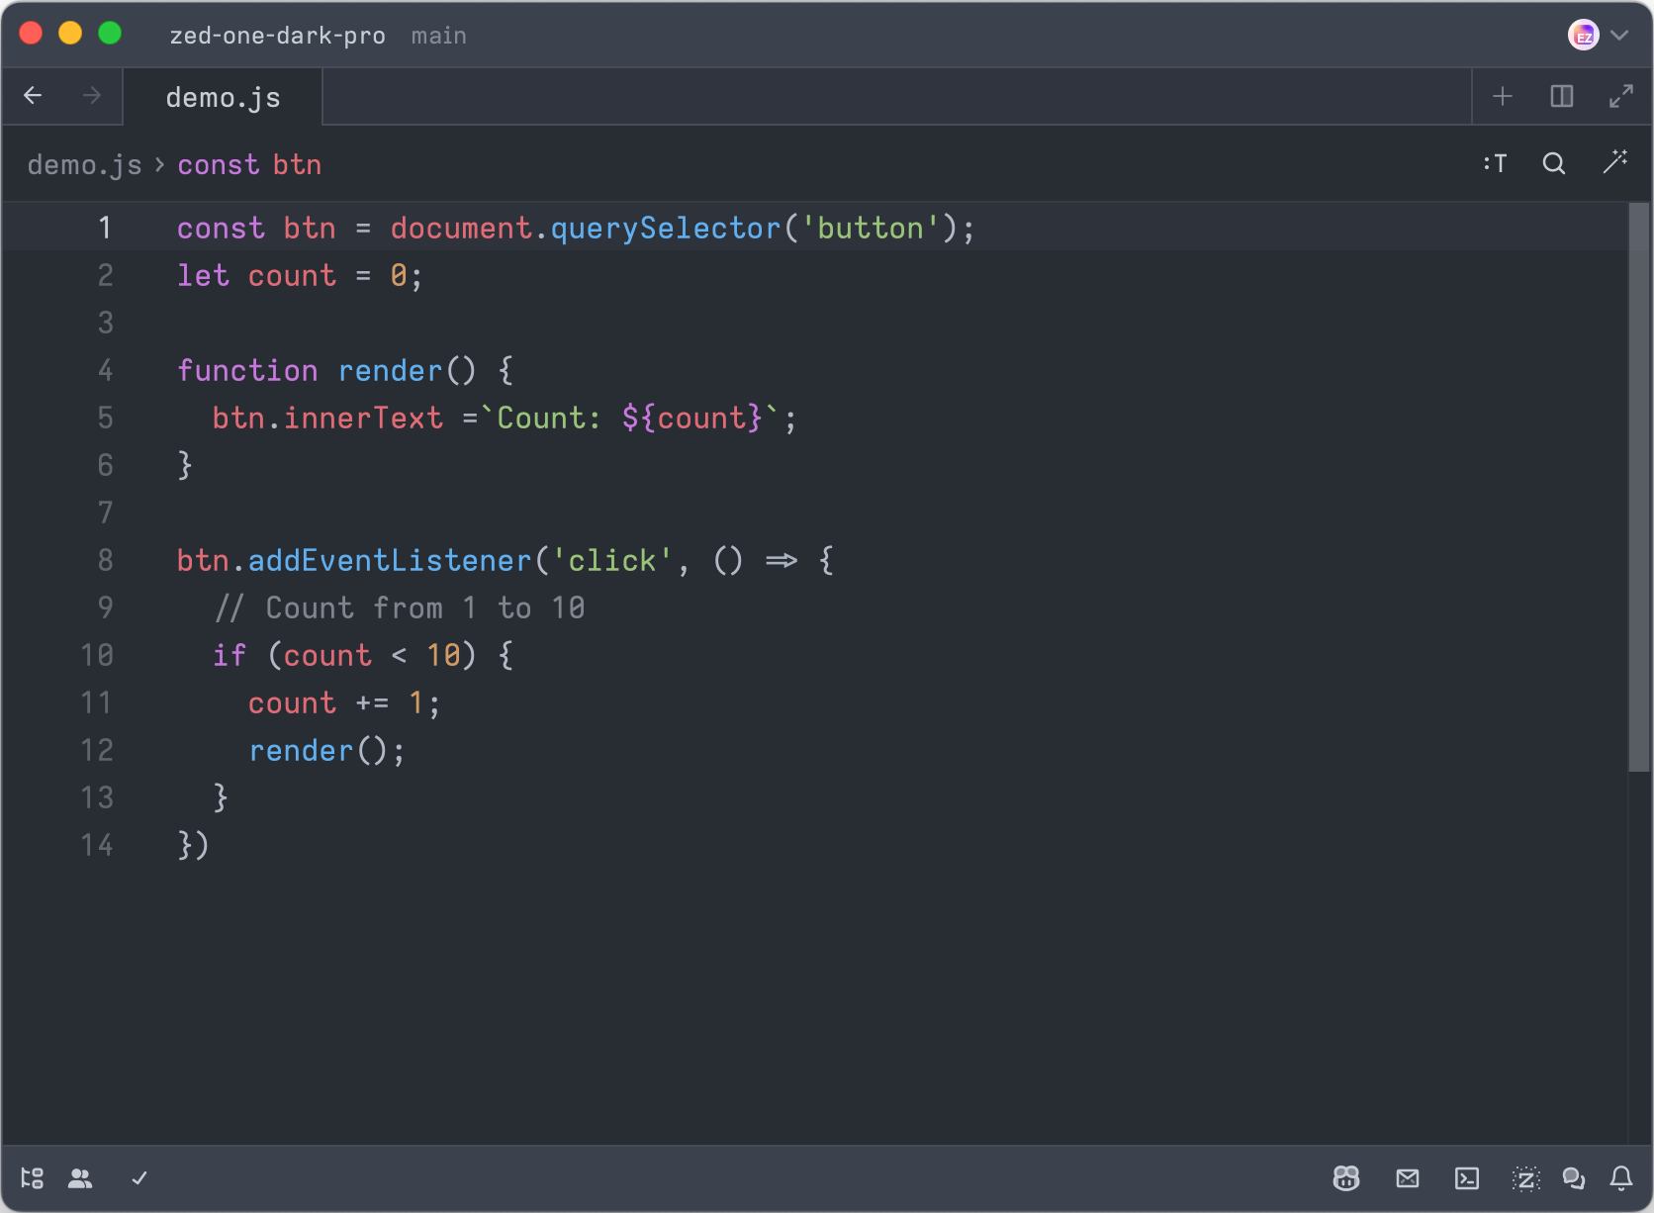Open notifications bell icon

click(x=1621, y=1177)
